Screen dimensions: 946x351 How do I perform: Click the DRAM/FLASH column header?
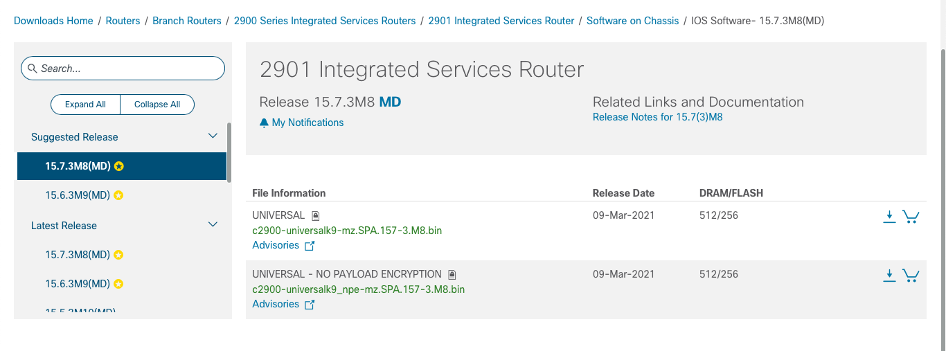coord(731,193)
